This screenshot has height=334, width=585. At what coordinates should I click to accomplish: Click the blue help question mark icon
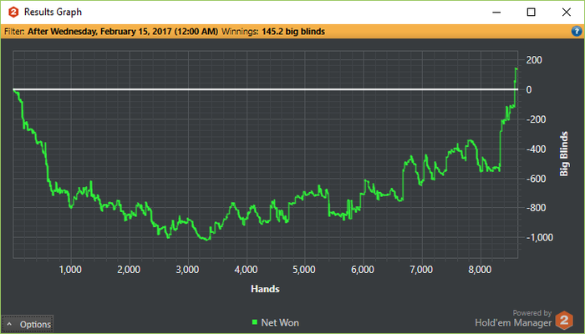click(x=577, y=32)
